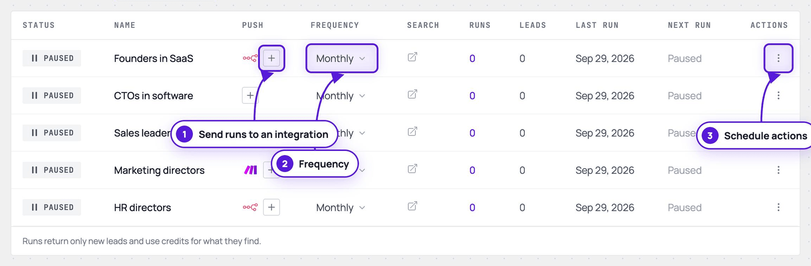
Task: Click the Leads column header
Action: pos(533,25)
